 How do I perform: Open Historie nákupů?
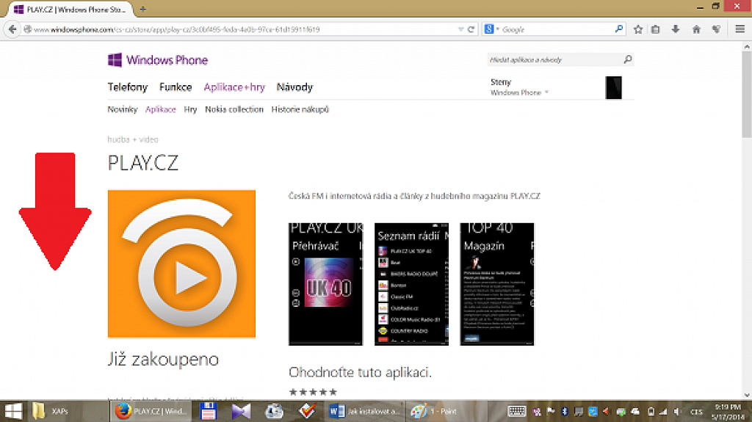click(x=300, y=109)
